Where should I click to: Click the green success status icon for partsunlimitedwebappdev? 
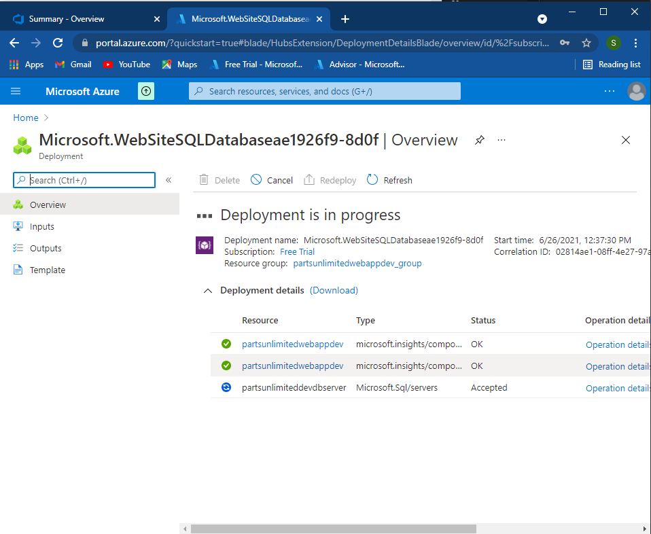[x=226, y=344]
